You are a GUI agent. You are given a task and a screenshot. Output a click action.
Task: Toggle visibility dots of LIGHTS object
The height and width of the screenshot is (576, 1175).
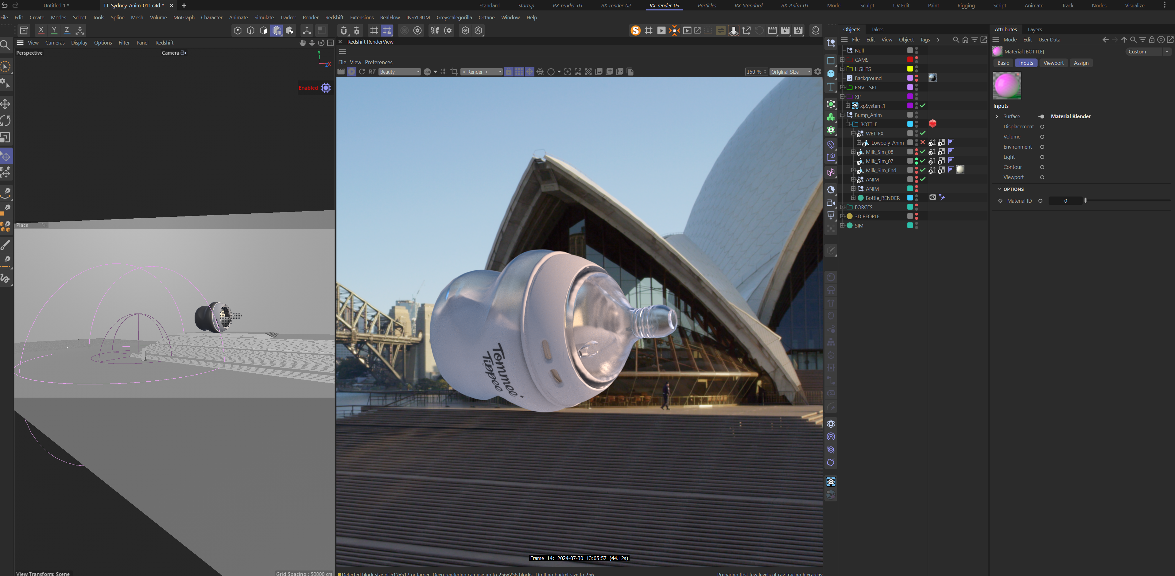point(916,69)
